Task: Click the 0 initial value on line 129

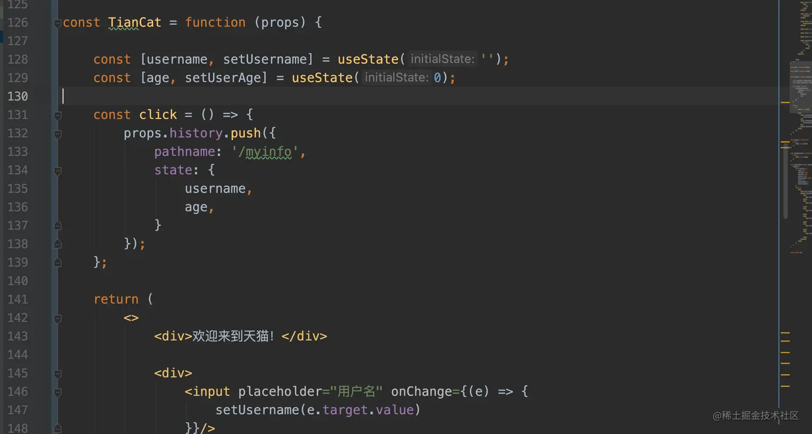Action: click(437, 78)
